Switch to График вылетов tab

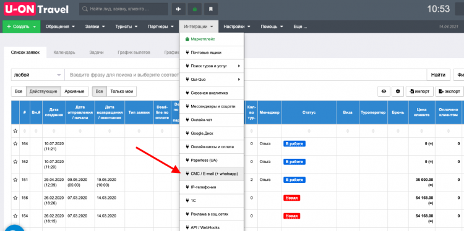click(x=134, y=52)
